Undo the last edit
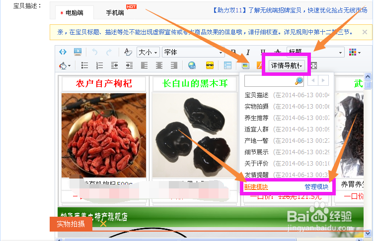The height and width of the screenshot is (241, 374). click(x=95, y=52)
